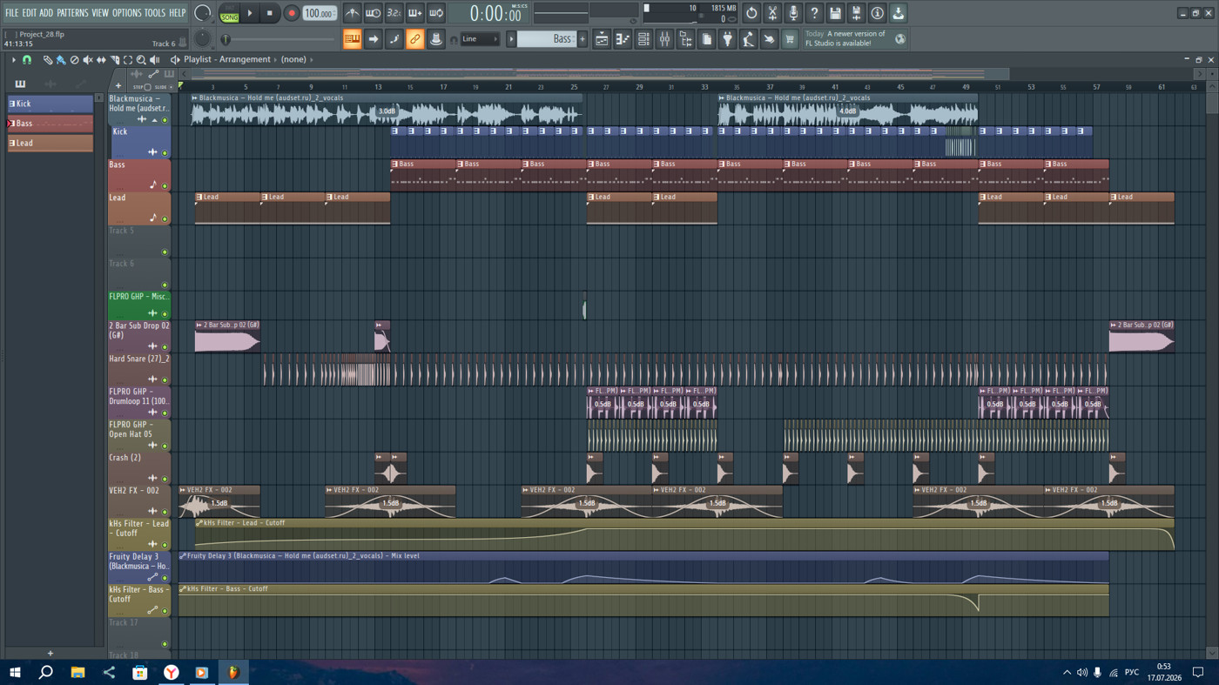Click the main pitch knob
Viewport: 1219px width, 685px height.
click(202, 39)
